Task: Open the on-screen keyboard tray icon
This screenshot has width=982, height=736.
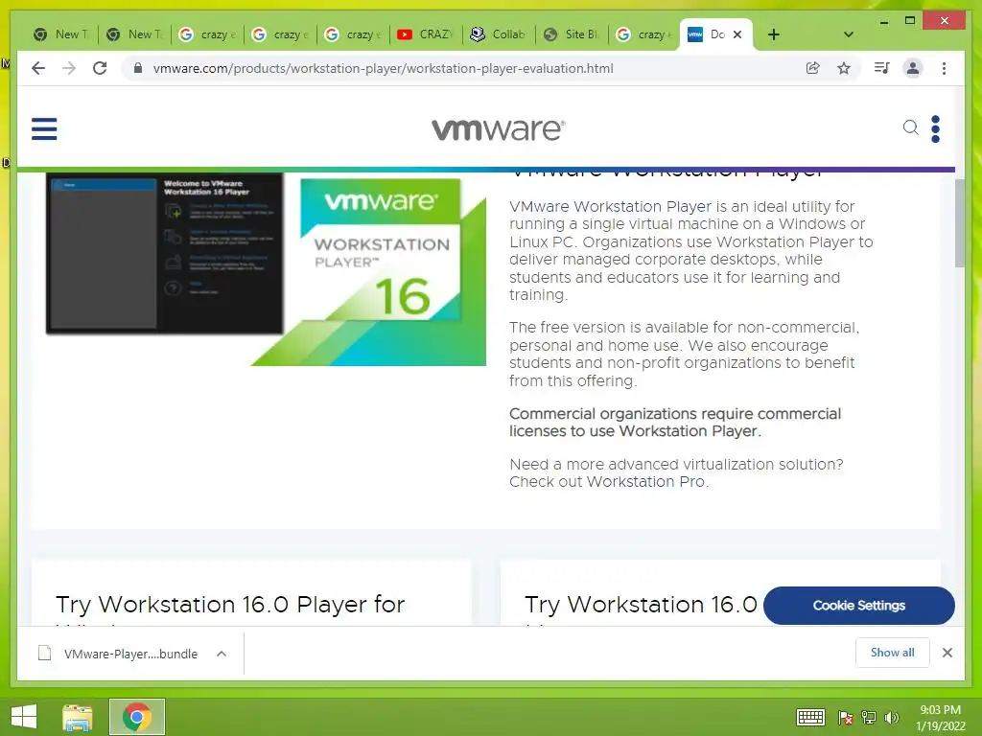Action: click(810, 717)
